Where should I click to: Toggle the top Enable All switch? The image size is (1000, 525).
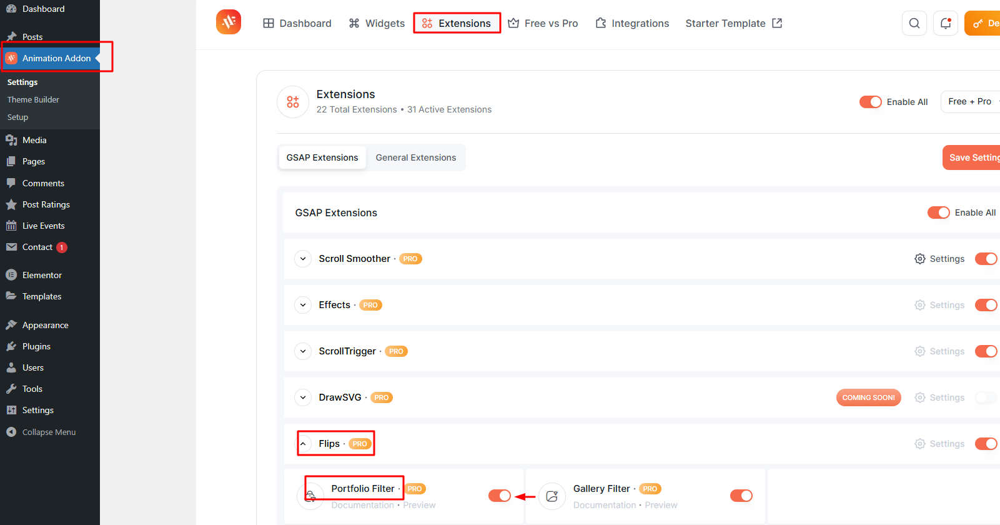pyautogui.click(x=871, y=102)
